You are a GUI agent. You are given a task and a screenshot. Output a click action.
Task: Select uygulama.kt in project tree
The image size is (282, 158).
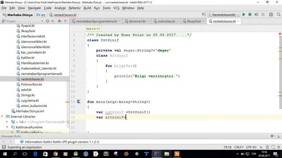point(30,101)
